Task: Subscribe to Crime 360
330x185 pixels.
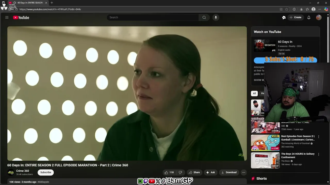Action: tap(46, 172)
